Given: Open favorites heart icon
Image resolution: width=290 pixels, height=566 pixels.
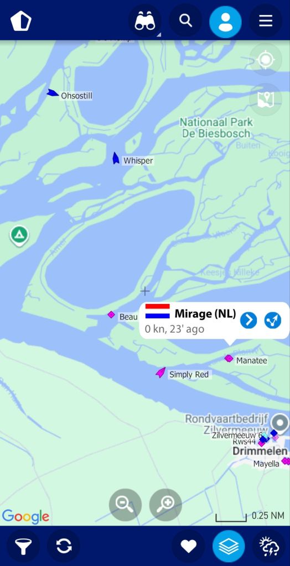Looking at the screenshot, I should coord(188,546).
